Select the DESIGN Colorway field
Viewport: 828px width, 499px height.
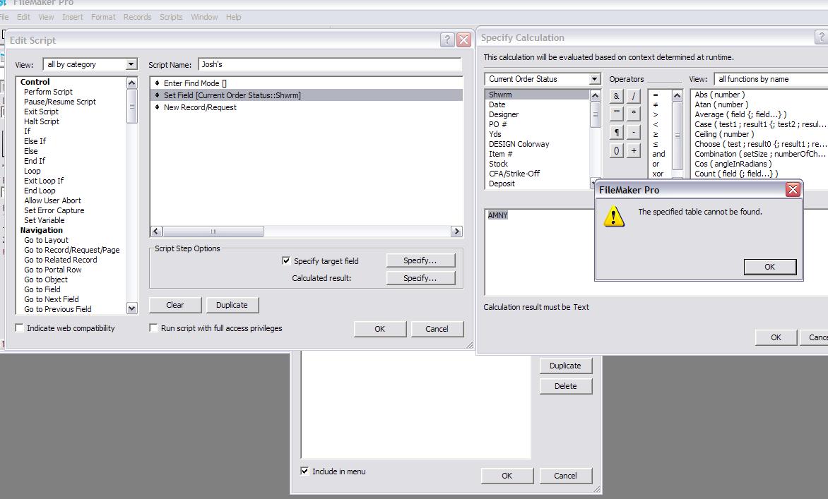pos(519,144)
